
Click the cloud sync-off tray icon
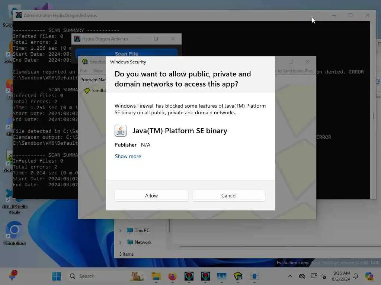(302, 276)
